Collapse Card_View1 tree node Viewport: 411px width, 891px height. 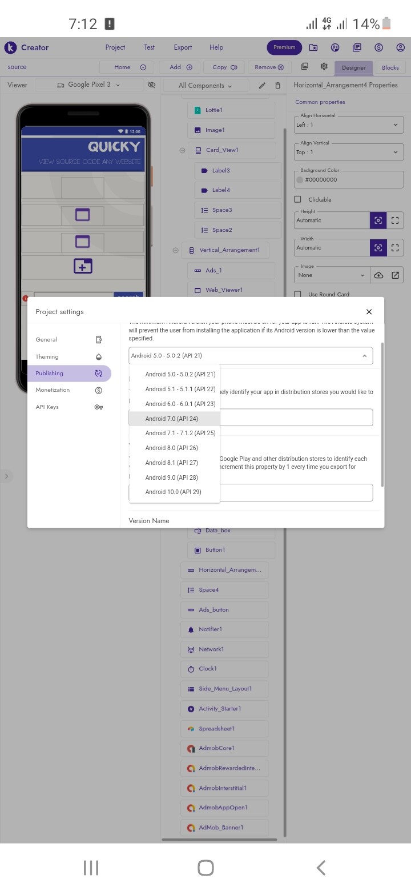183,151
